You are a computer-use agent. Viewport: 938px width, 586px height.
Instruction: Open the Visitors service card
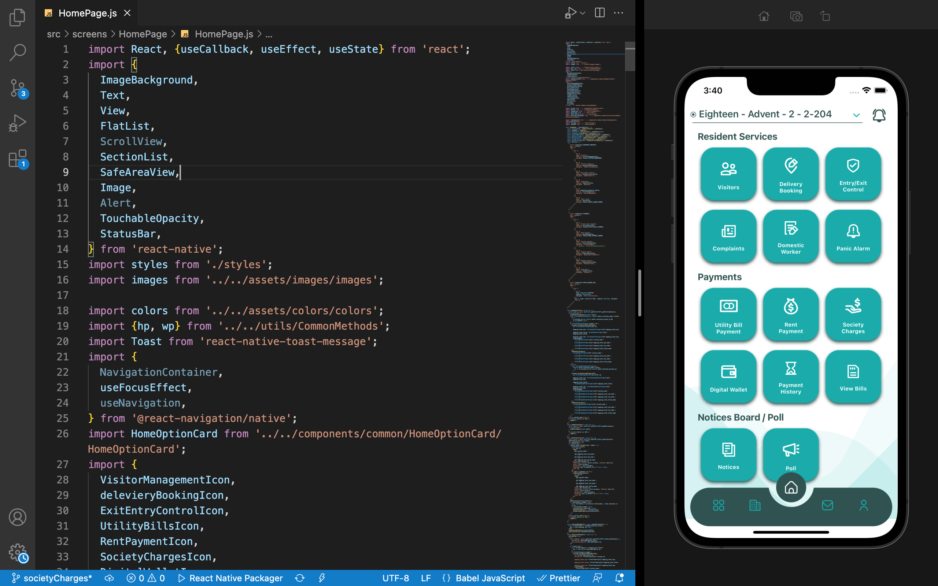(x=728, y=174)
